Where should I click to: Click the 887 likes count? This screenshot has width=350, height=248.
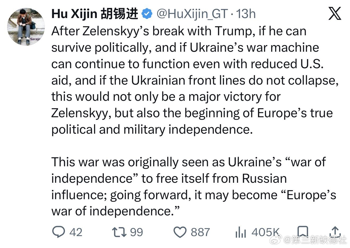[x=200, y=232]
